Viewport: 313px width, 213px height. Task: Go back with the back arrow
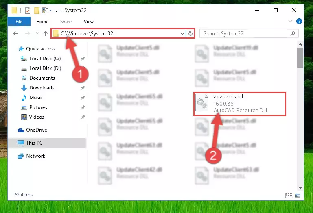15,33
